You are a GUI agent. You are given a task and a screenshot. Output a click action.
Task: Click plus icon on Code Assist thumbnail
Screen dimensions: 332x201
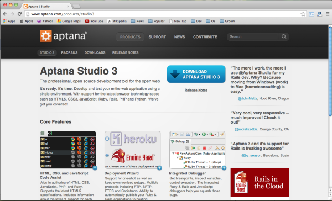[x=95, y=168]
